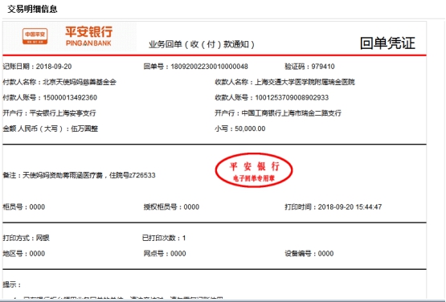Select payee account number 1001253709008902933
The image size is (446, 302).
[292, 97]
